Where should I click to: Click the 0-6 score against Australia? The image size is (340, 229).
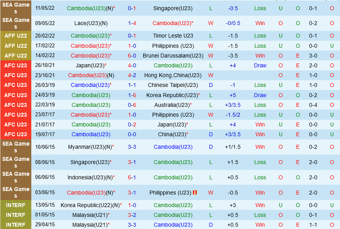(132, 105)
